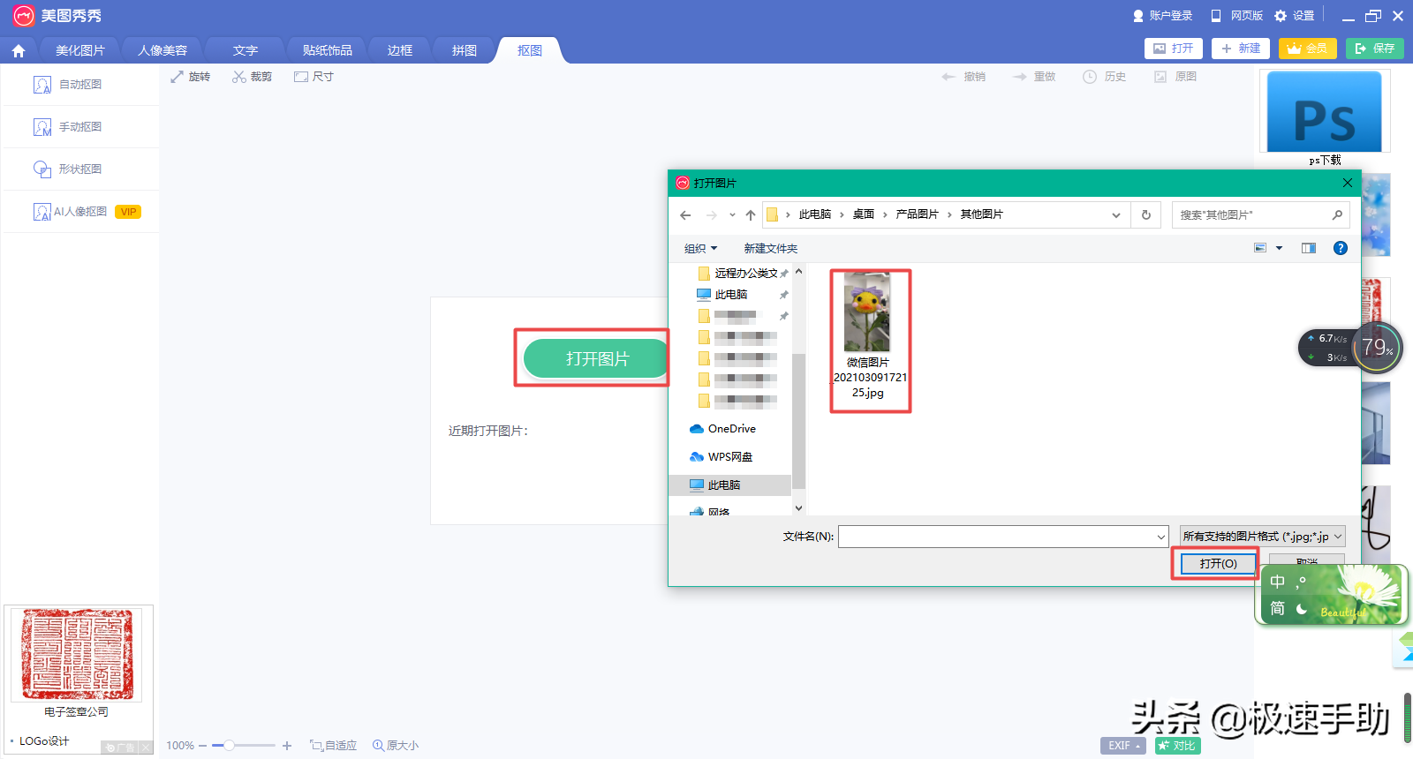Viewport: 1413px width, 759px height.
Task: Click the zoom slider handle at the bottom
Action: (x=229, y=746)
